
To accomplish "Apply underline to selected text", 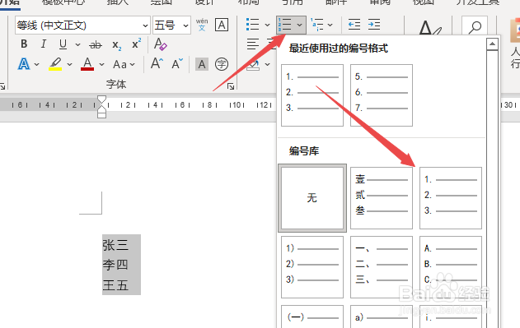I will click(63, 44).
